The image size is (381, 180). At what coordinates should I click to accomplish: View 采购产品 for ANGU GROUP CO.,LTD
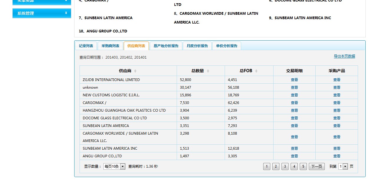click(337, 156)
